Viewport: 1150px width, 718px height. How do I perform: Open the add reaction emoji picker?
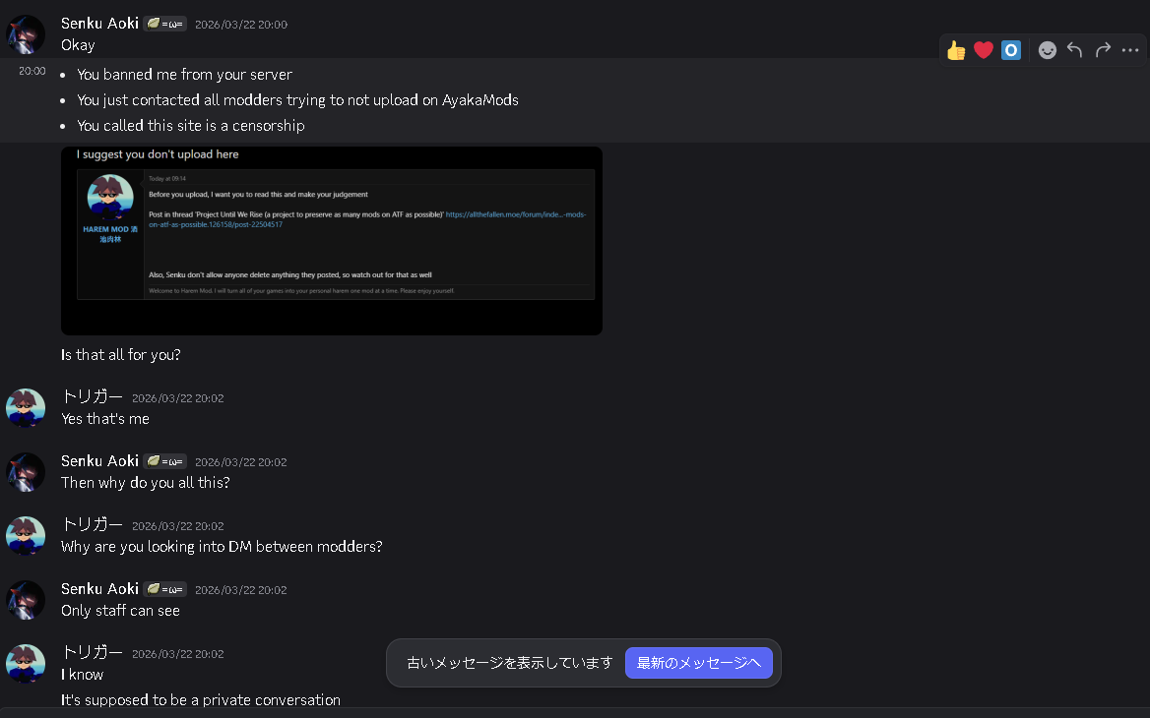click(1048, 50)
